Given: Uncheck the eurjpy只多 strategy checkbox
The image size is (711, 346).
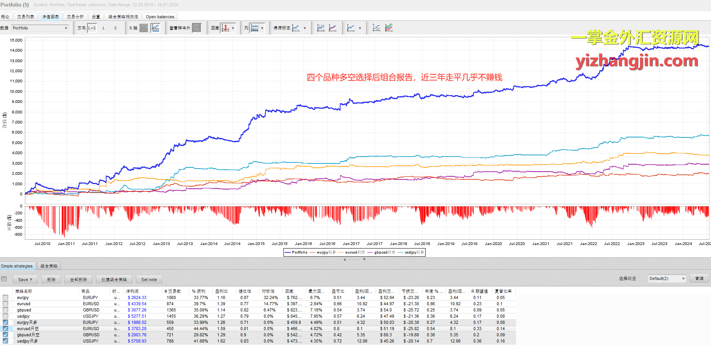Looking at the screenshot, I should (x=5, y=322).
